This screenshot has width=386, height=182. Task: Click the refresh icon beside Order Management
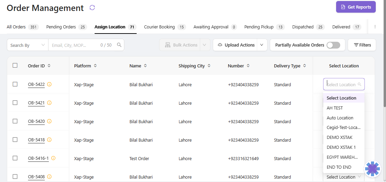92,8
